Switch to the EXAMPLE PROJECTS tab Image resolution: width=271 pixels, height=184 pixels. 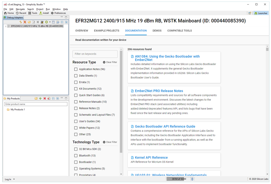tap(106, 31)
